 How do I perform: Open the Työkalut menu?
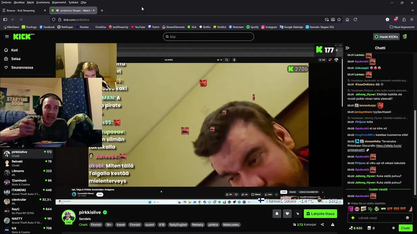[73, 2]
